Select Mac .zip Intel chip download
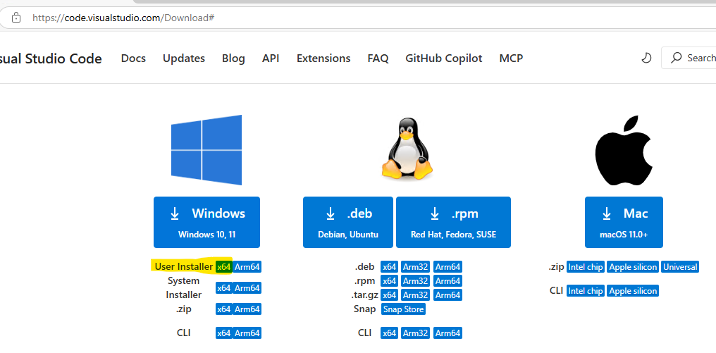This screenshot has width=716, height=353. tap(586, 267)
